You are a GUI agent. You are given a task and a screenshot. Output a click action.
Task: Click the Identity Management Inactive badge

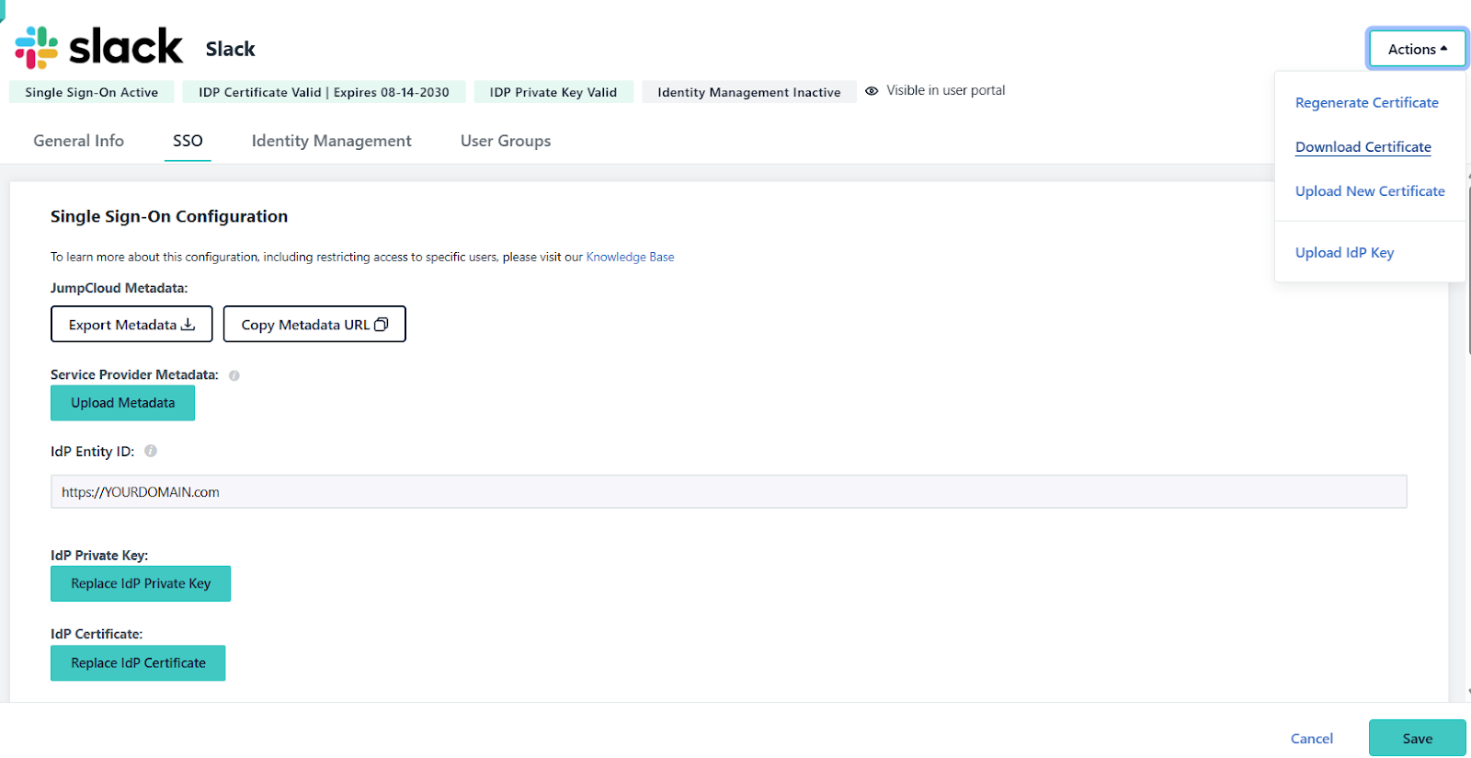coord(748,92)
